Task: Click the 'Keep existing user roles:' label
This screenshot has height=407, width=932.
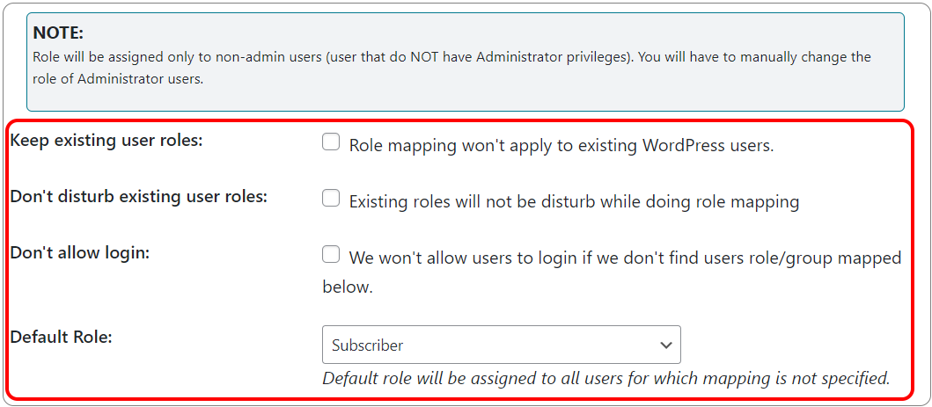Action: point(107,142)
